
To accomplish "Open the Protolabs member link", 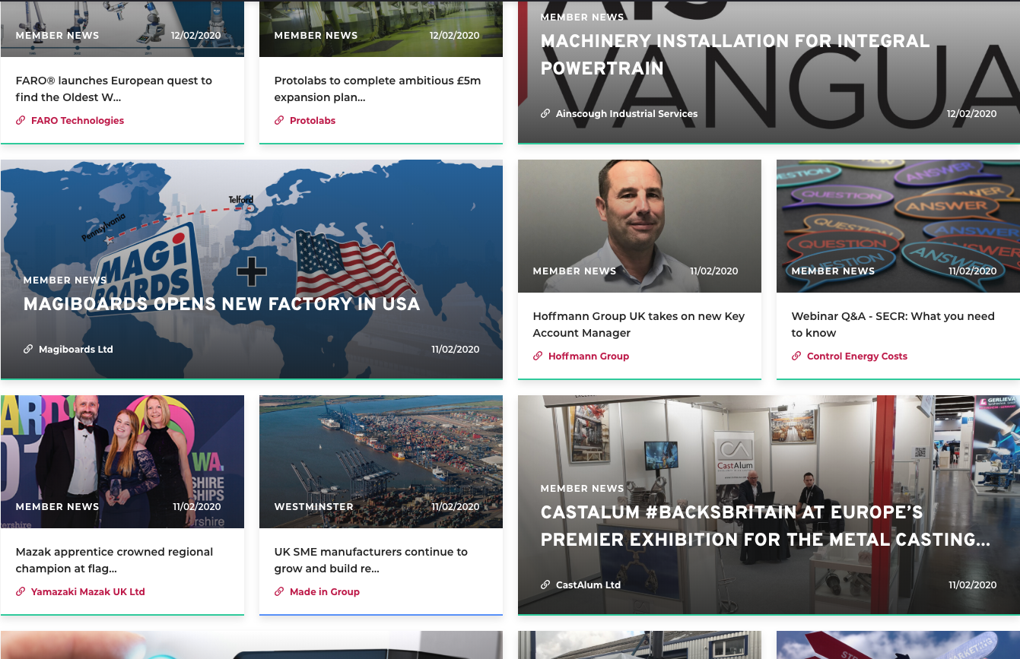I will click(x=313, y=120).
